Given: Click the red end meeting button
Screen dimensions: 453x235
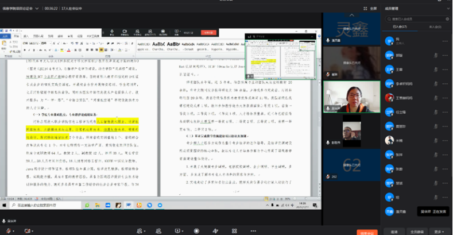Looking at the screenshot, I should pos(365,232).
